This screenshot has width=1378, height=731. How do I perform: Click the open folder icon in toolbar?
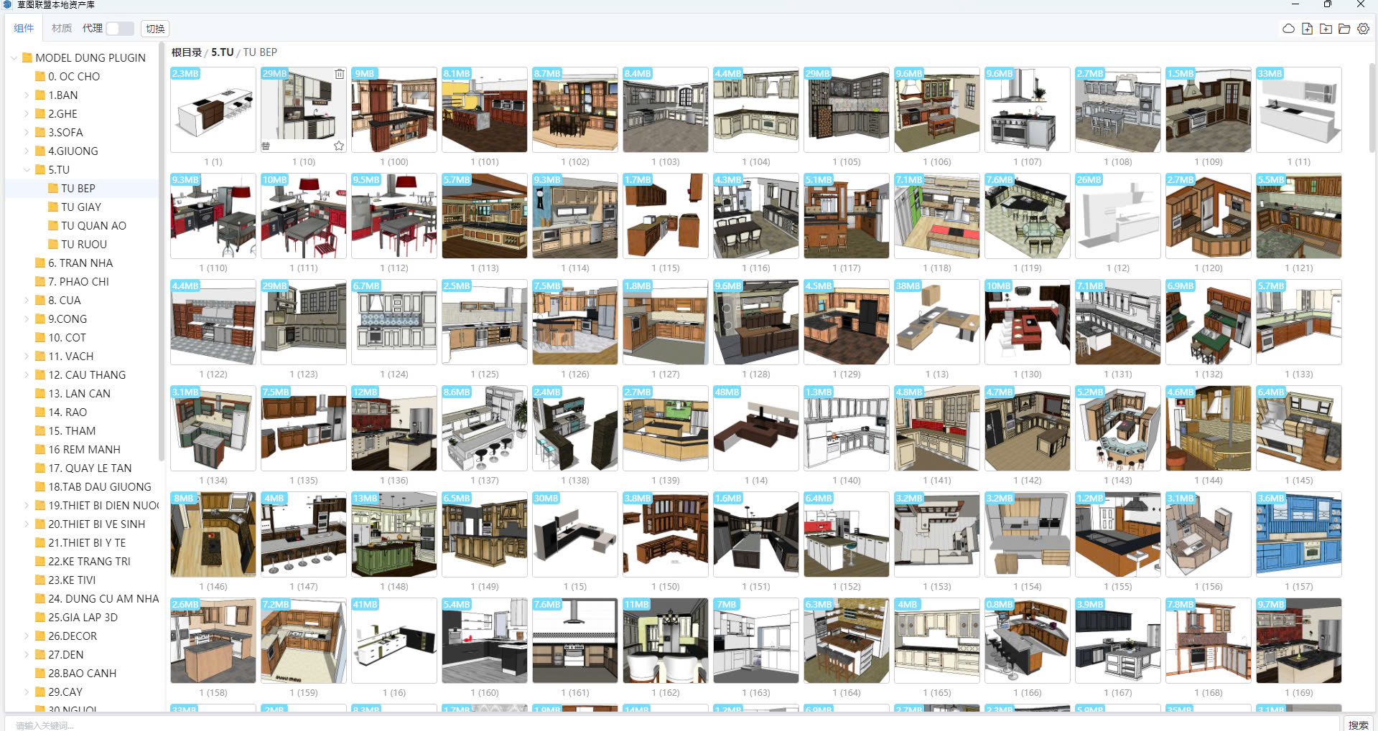pyautogui.click(x=1344, y=29)
